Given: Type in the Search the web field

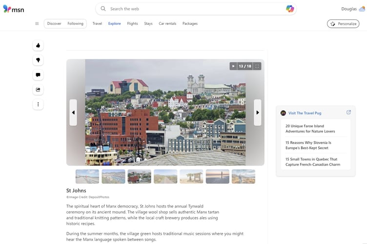Looking at the screenshot, I should [197, 9].
